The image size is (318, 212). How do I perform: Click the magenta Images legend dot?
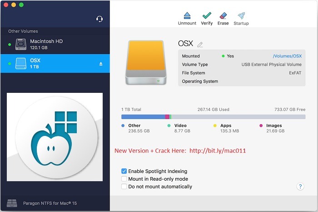point(261,125)
